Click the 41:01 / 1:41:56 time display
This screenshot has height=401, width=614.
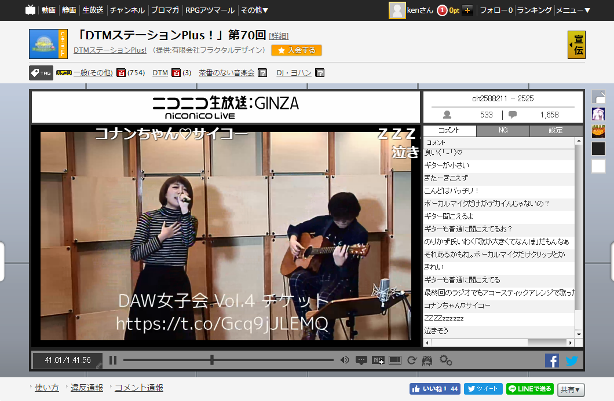coord(68,360)
